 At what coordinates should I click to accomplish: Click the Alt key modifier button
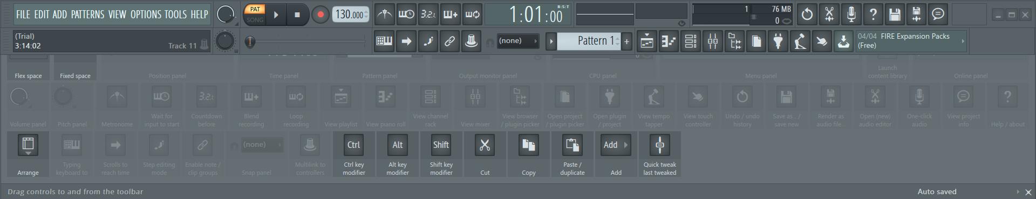click(397, 154)
